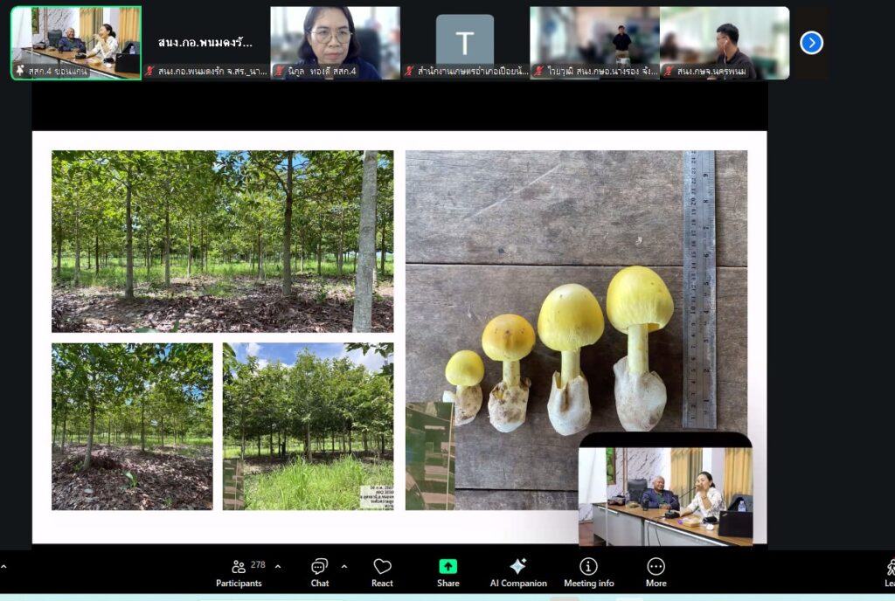Click the green Share screen button
Screen dimensions: 895x601
(447, 572)
